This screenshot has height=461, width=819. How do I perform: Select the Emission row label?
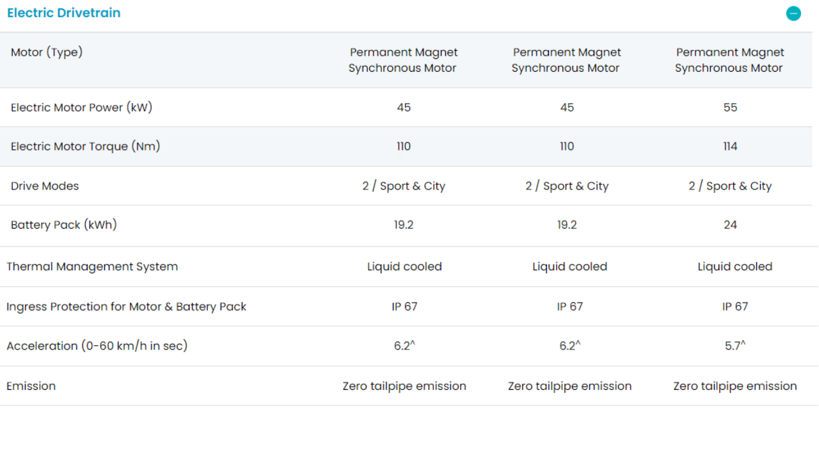click(31, 386)
